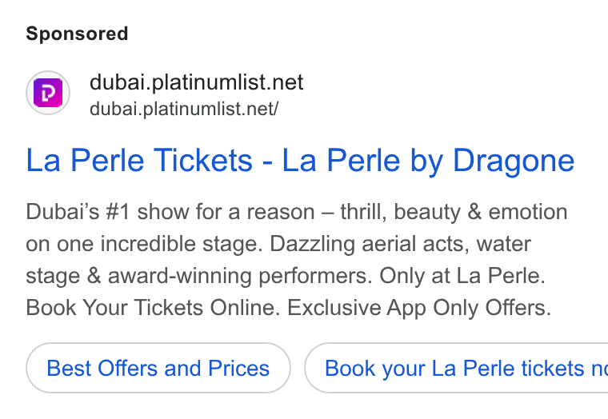Click the word "Dragone" in the blue title
This screenshot has height=419, width=608.
tap(514, 160)
